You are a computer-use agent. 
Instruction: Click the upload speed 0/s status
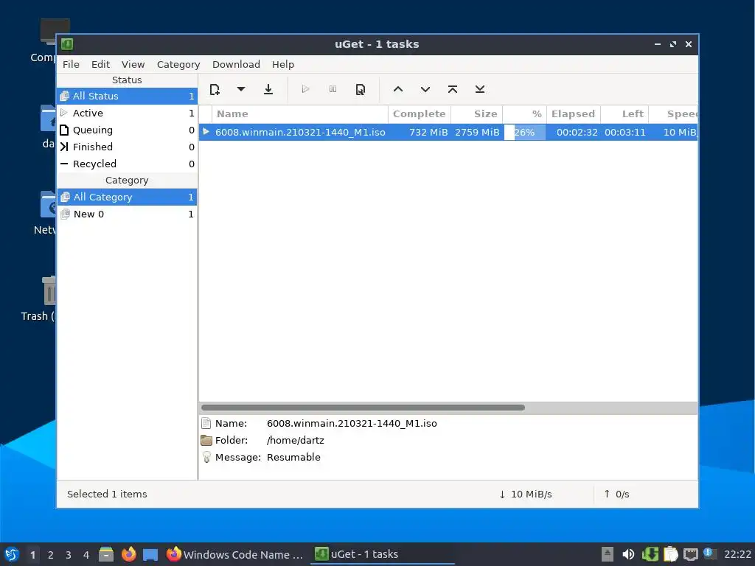(x=617, y=495)
